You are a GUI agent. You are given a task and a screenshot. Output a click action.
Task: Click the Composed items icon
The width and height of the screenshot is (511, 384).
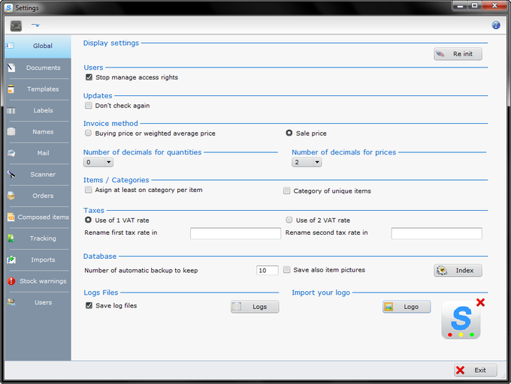(x=11, y=217)
